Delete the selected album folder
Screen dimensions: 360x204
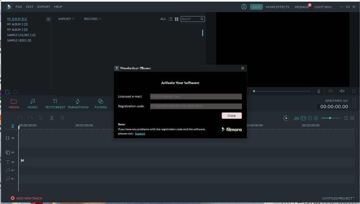pyautogui.click(x=16, y=92)
